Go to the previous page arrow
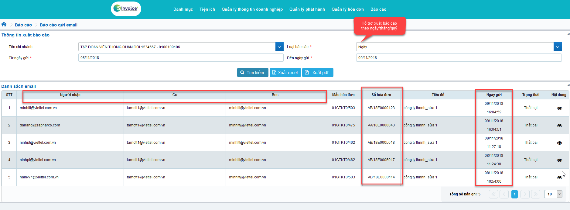Image resolution: width=570 pixels, height=210 pixels. (x=504, y=194)
